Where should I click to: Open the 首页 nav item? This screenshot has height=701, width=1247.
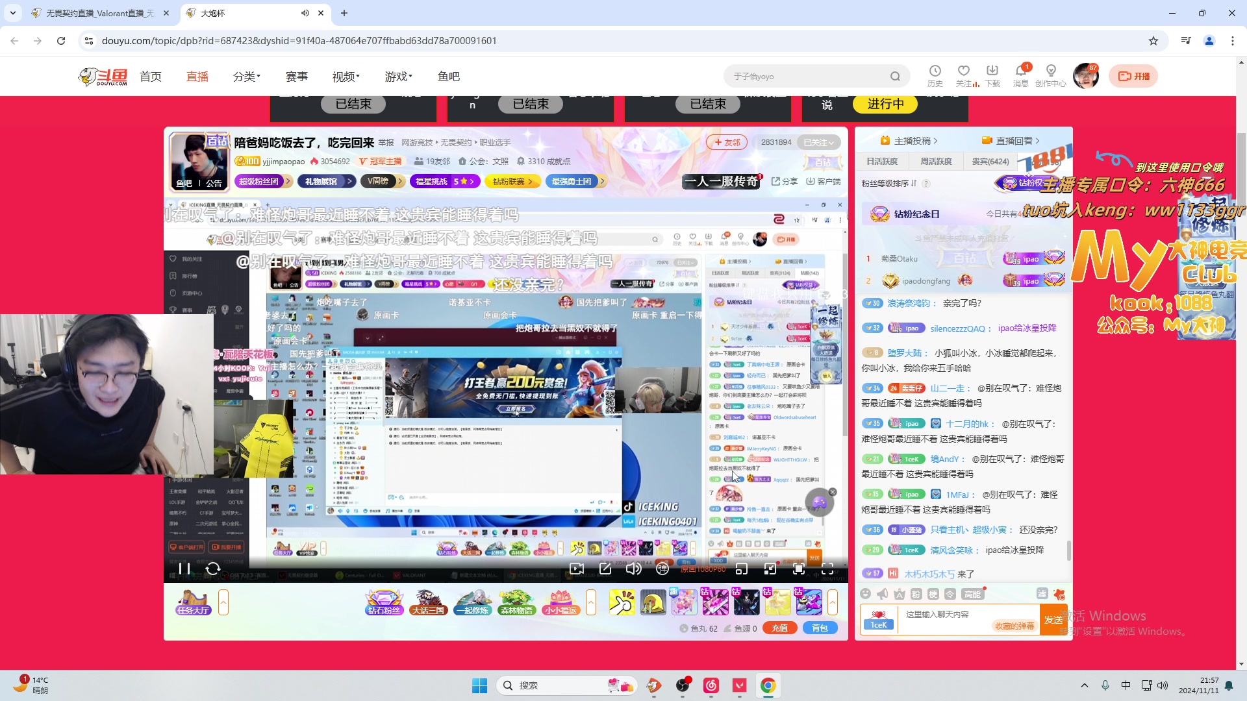tap(151, 77)
